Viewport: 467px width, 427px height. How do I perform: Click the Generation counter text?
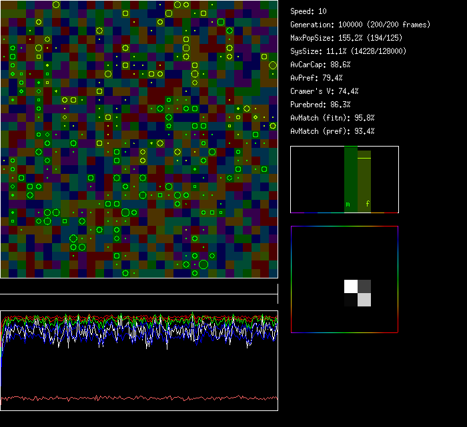click(x=360, y=25)
